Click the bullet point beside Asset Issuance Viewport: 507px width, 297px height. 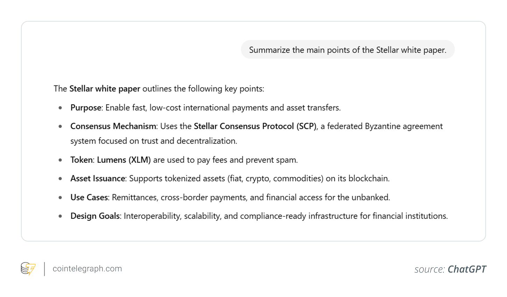point(60,179)
